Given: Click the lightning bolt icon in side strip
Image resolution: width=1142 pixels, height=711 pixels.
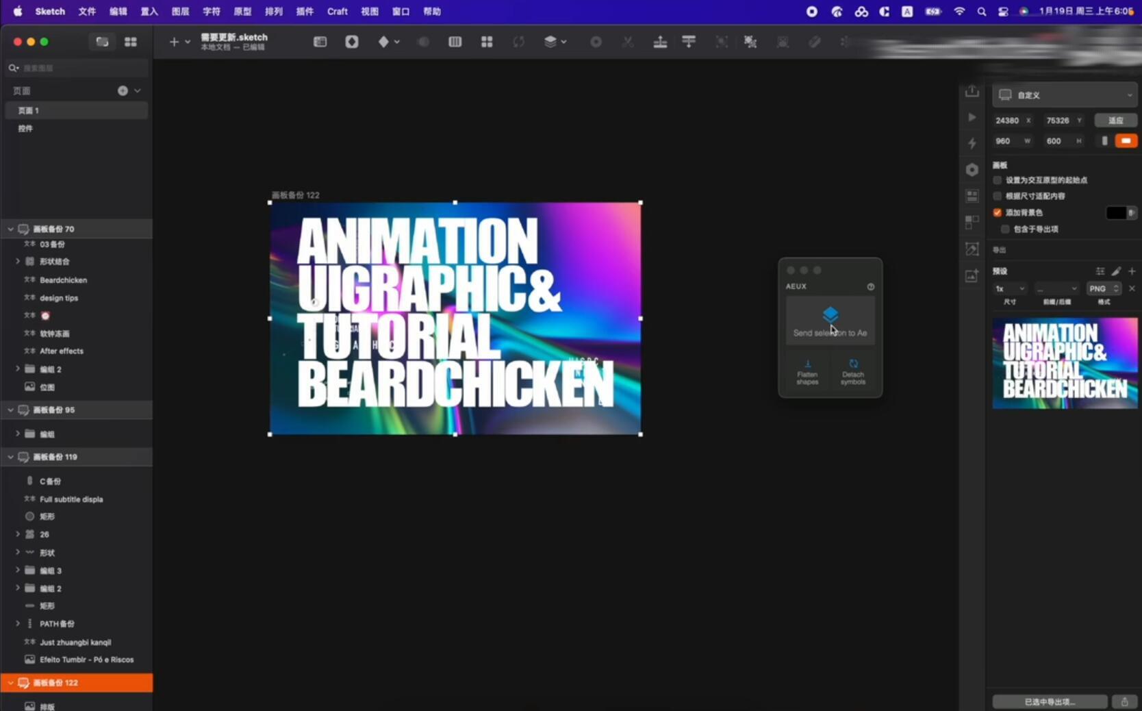Looking at the screenshot, I should [972, 143].
